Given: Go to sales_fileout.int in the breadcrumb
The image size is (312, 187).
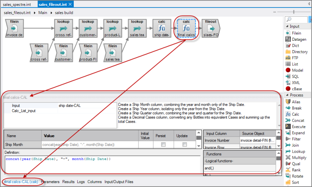Looking at the screenshot, I should (17, 13).
